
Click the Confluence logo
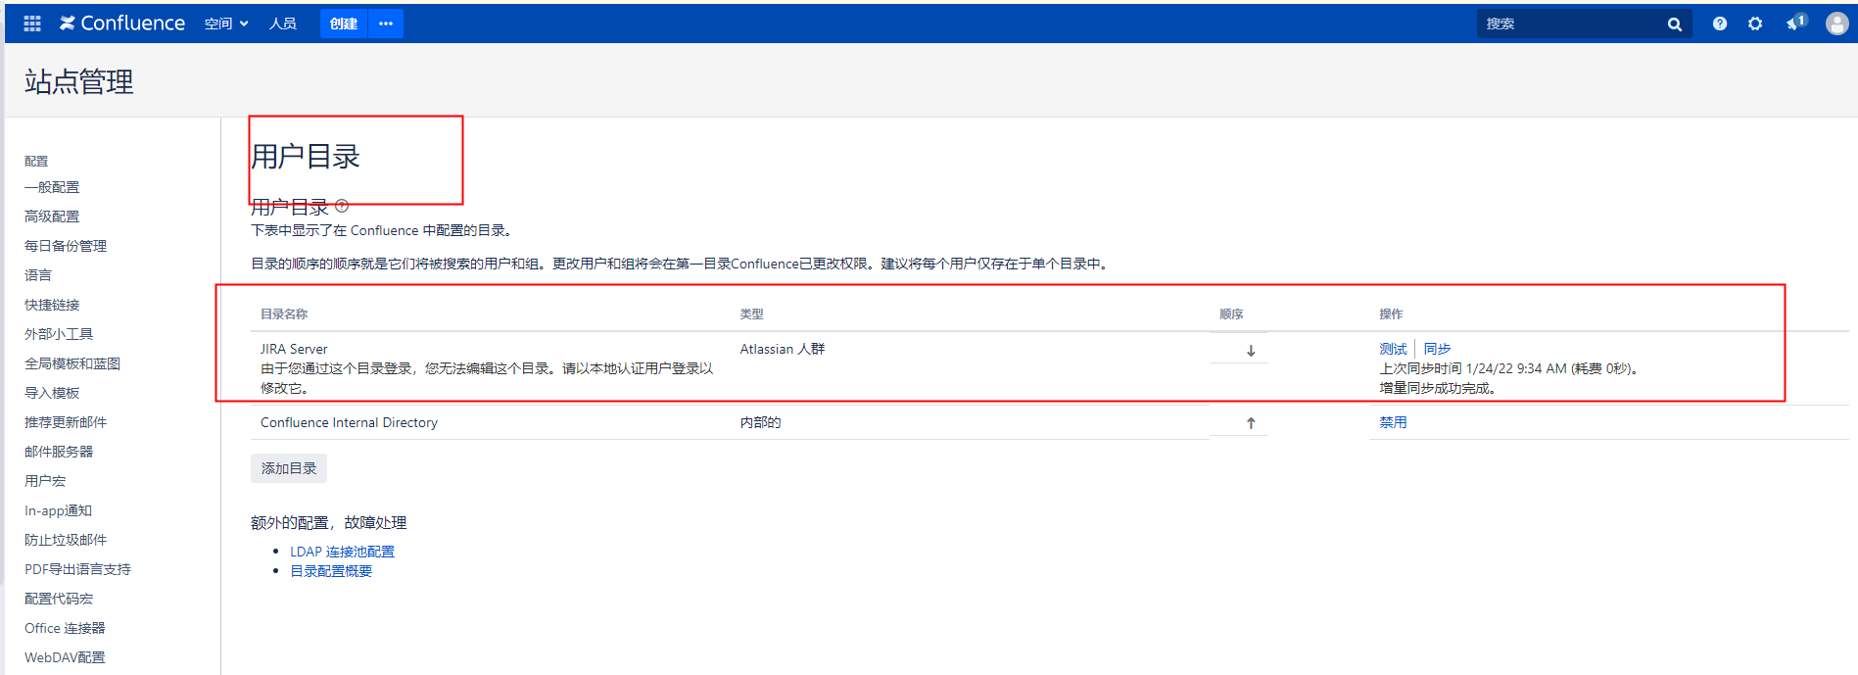tap(122, 24)
